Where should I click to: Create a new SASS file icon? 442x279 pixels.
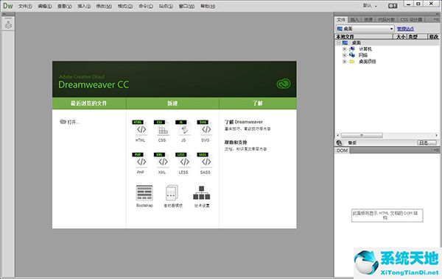tap(206, 160)
